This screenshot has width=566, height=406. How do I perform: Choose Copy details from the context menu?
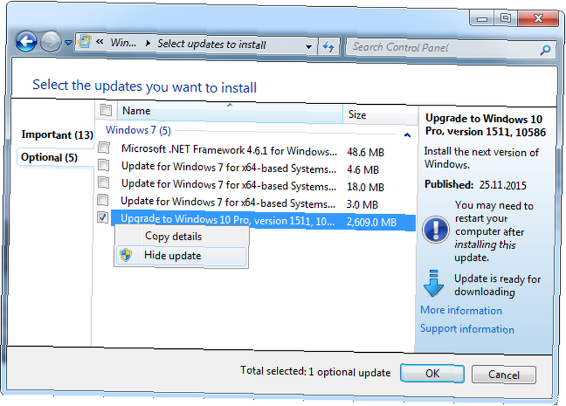[x=181, y=236]
